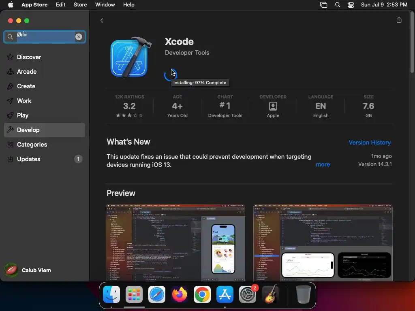Select Develop in the sidebar
The width and height of the screenshot is (415, 311).
tap(45, 130)
